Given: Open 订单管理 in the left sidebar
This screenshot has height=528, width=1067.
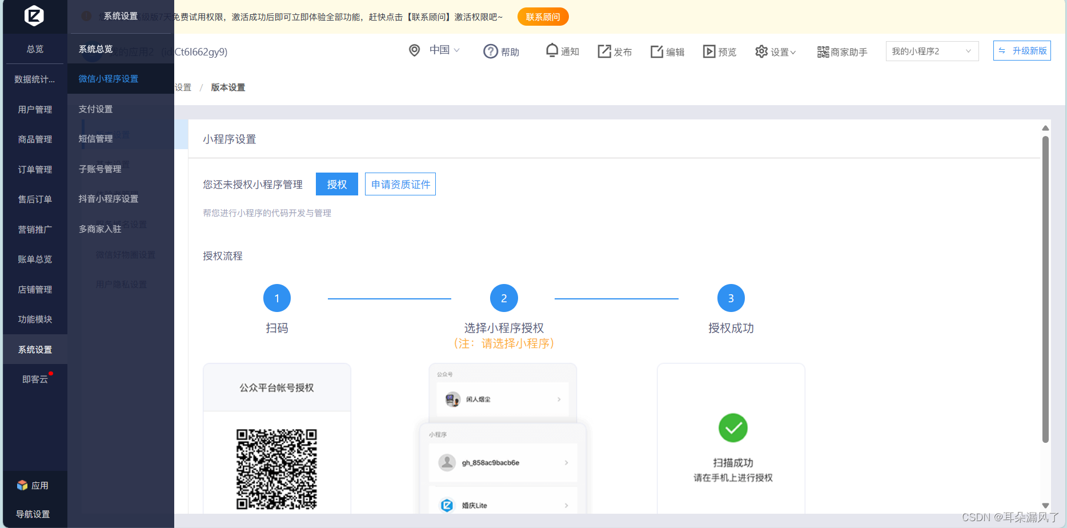Looking at the screenshot, I should click(35, 170).
